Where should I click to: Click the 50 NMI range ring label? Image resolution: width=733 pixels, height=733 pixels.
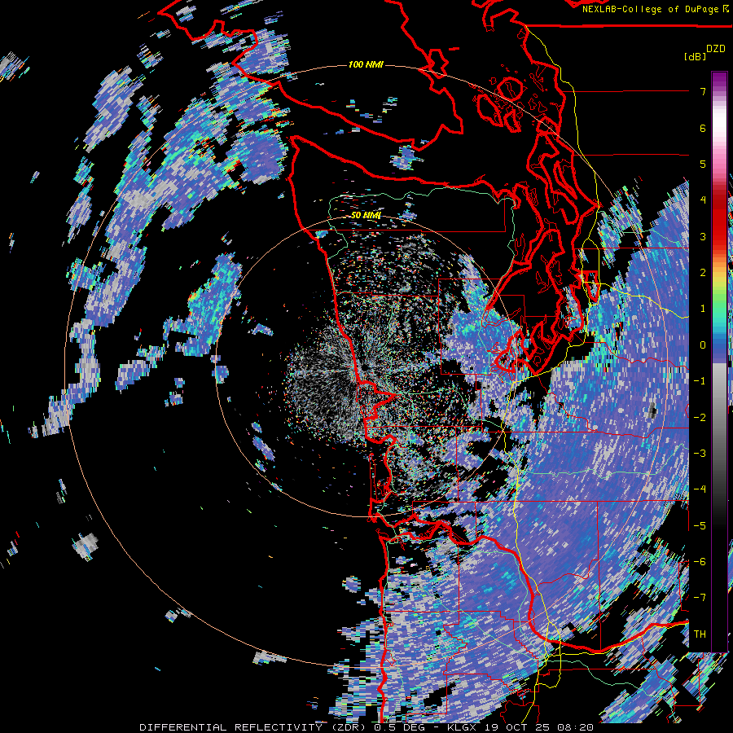coord(366,215)
